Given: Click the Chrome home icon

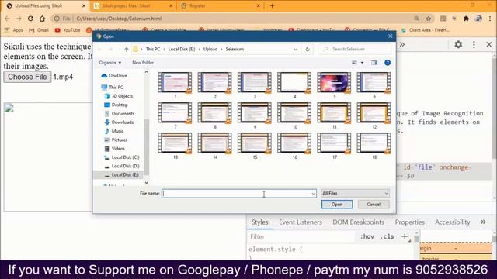Looking at the screenshot, I should 42,19.
